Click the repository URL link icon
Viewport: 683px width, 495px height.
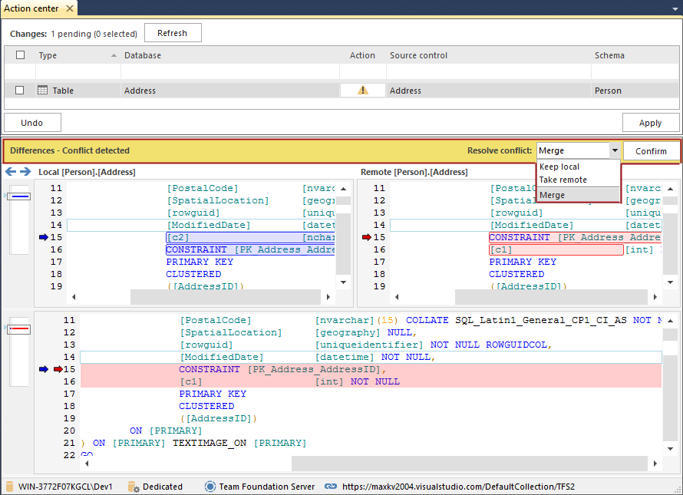pyautogui.click(x=331, y=487)
